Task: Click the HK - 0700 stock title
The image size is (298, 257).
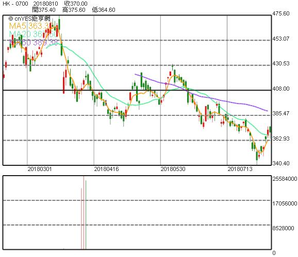Action: [x=15, y=4]
